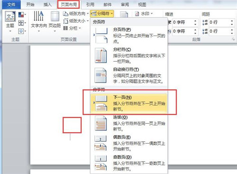
Task: Click the page icon below 分隔符
Action: coord(124,15)
